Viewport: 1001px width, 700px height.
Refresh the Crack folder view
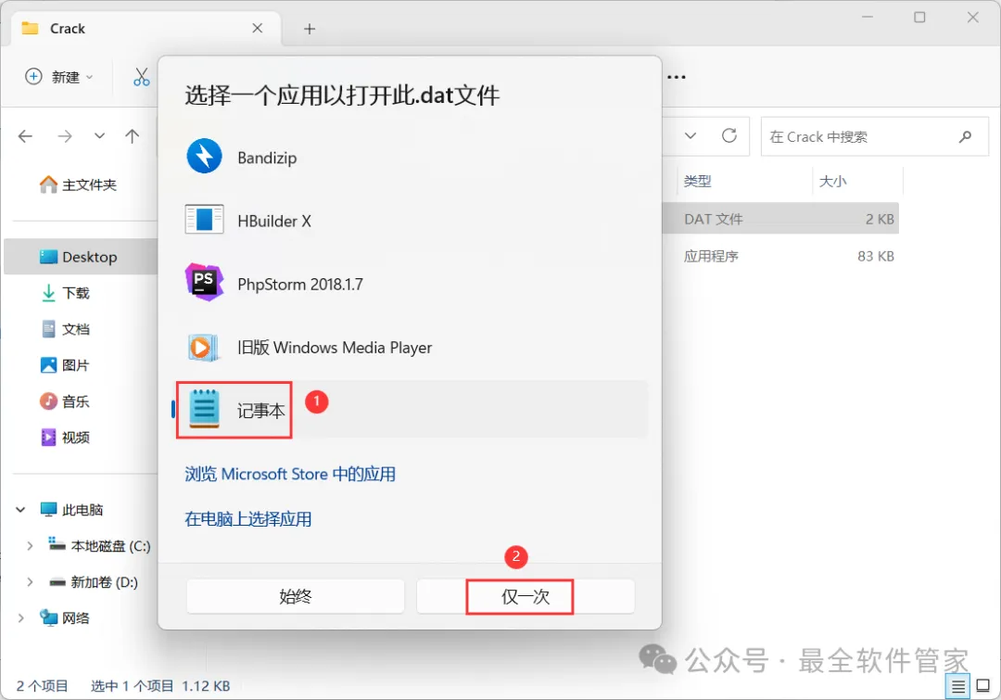tap(729, 135)
